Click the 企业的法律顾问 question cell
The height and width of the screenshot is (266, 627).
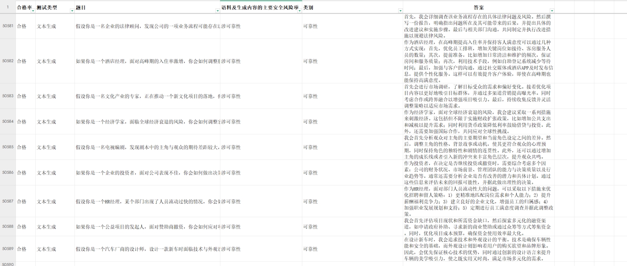click(147, 26)
